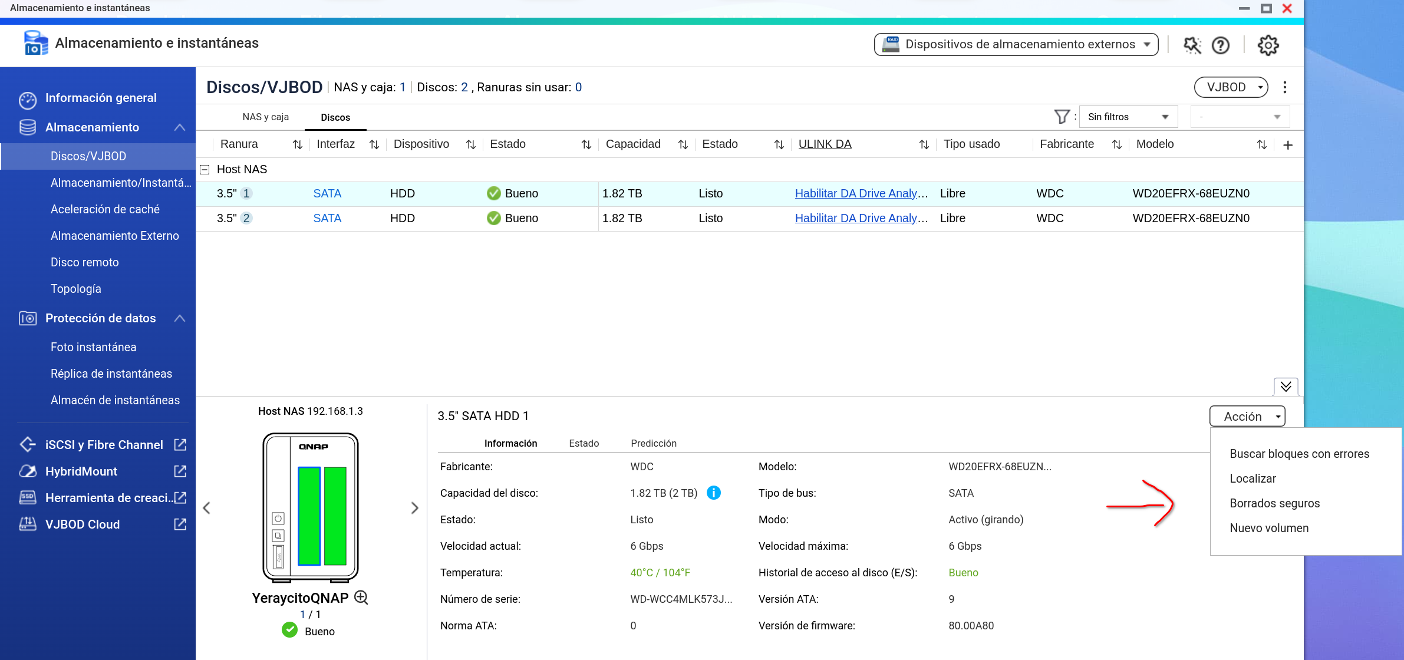Click the wizard tools icon beside help

coord(1192,45)
